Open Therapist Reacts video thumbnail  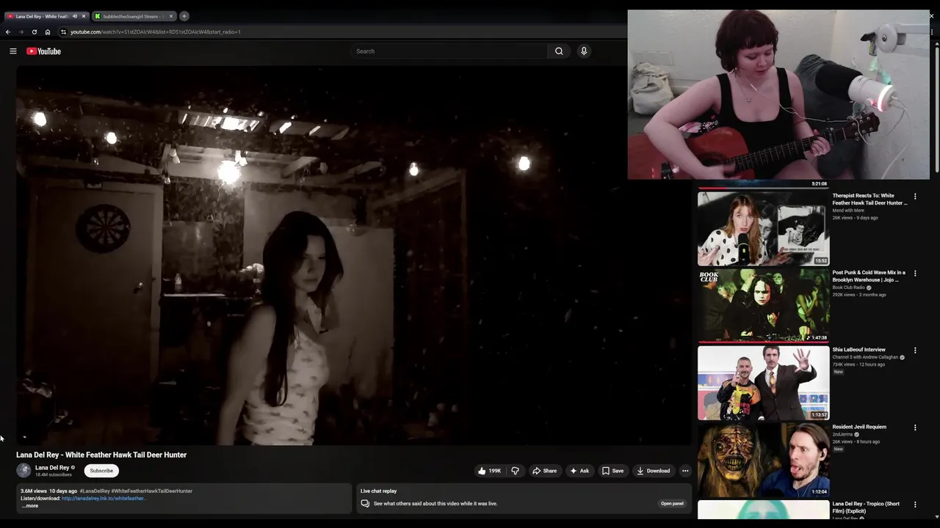(x=763, y=229)
